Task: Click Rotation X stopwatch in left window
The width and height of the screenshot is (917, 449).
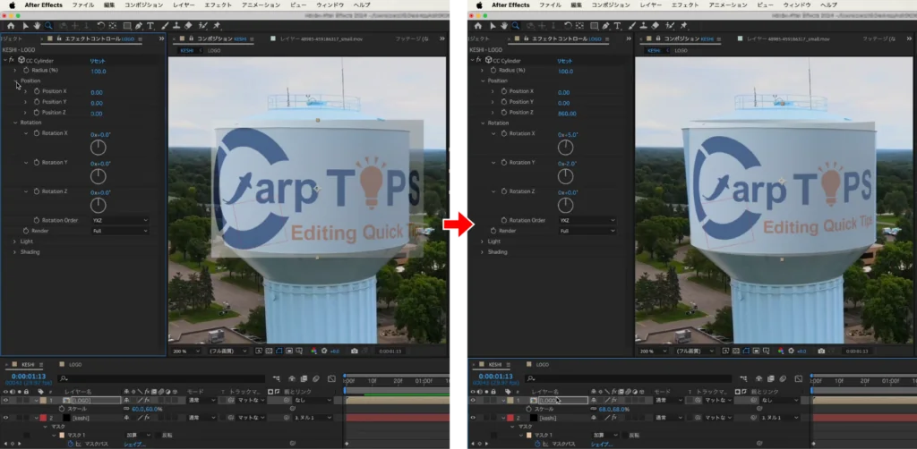Action: [x=37, y=133]
